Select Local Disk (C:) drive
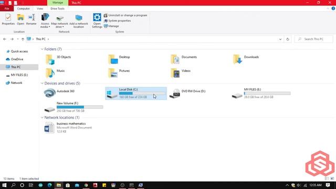 136,93
